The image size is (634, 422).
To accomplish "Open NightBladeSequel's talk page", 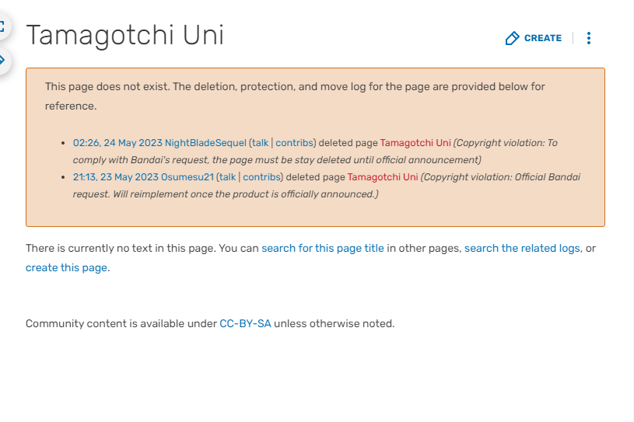I will pos(260,143).
